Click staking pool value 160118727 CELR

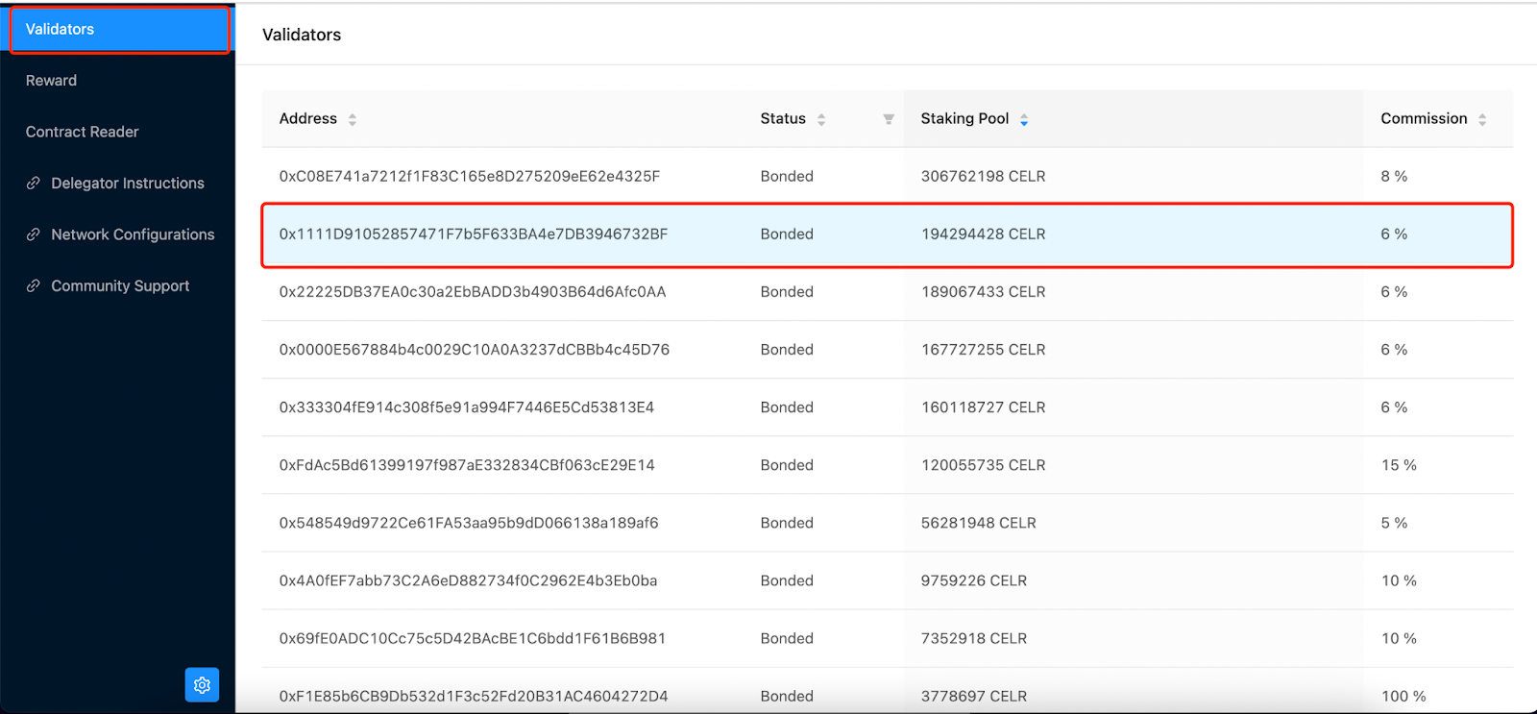pos(984,406)
